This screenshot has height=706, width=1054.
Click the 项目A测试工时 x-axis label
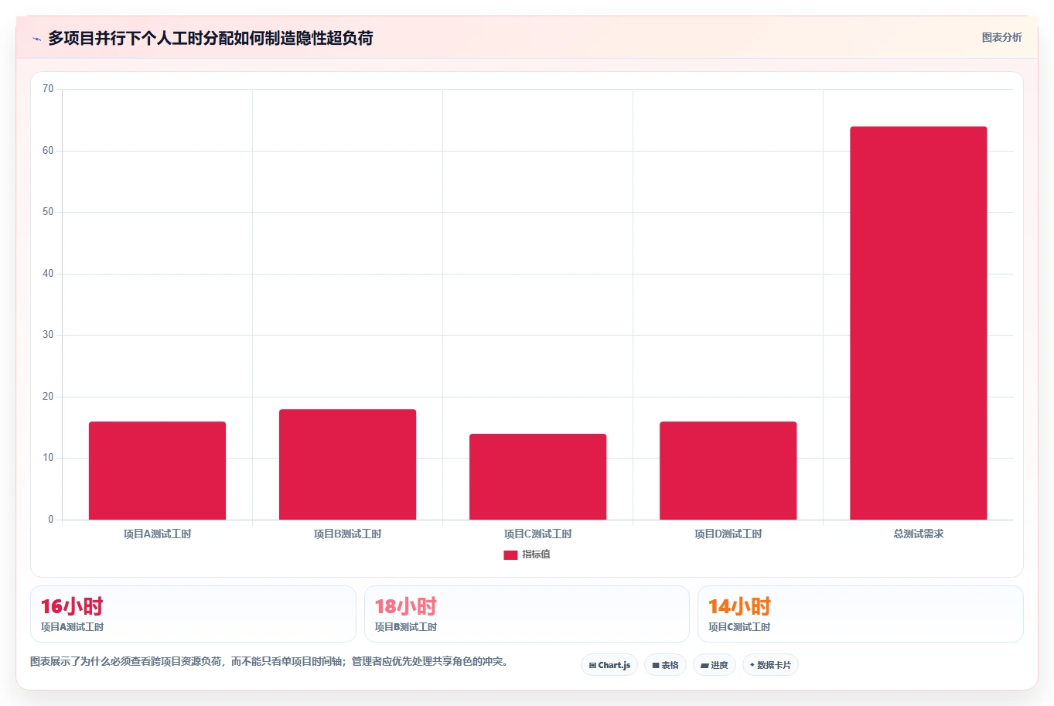tap(157, 534)
